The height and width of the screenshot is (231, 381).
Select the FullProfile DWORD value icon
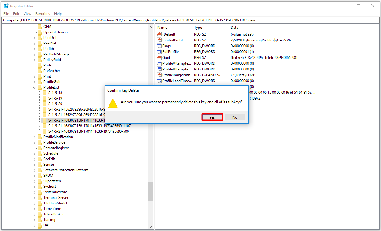point(159,52)
